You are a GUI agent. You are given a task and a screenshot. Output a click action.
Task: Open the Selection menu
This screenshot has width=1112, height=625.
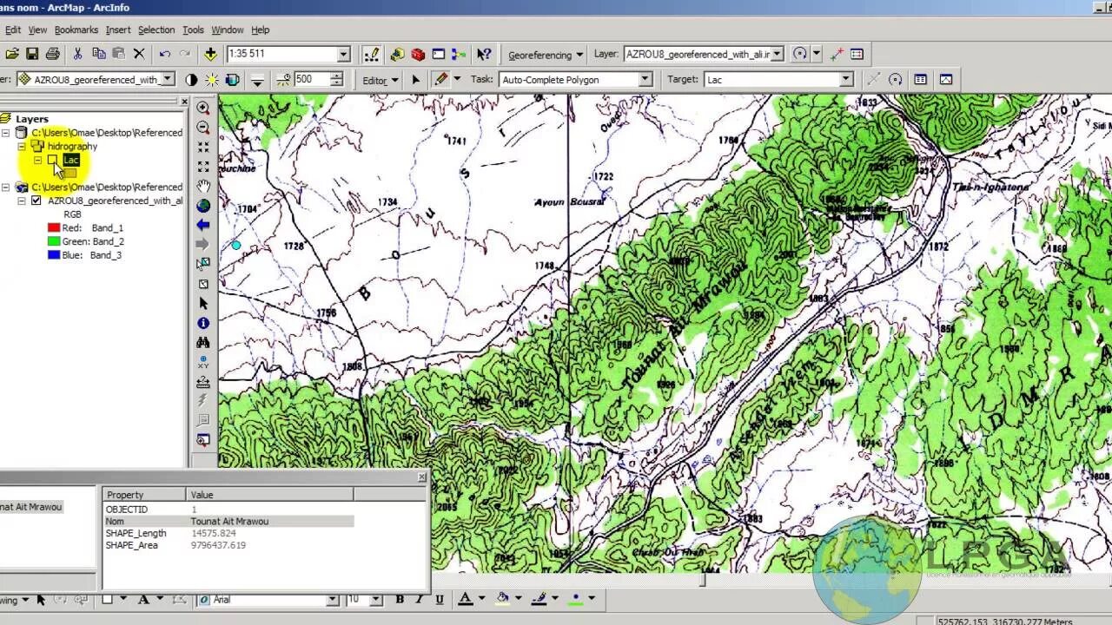156,30
